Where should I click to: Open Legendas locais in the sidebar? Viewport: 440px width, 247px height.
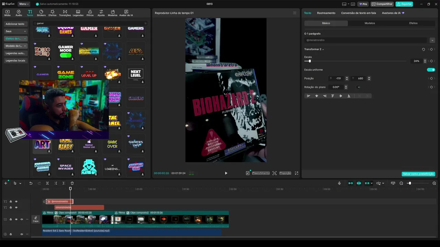click(15, 61)
